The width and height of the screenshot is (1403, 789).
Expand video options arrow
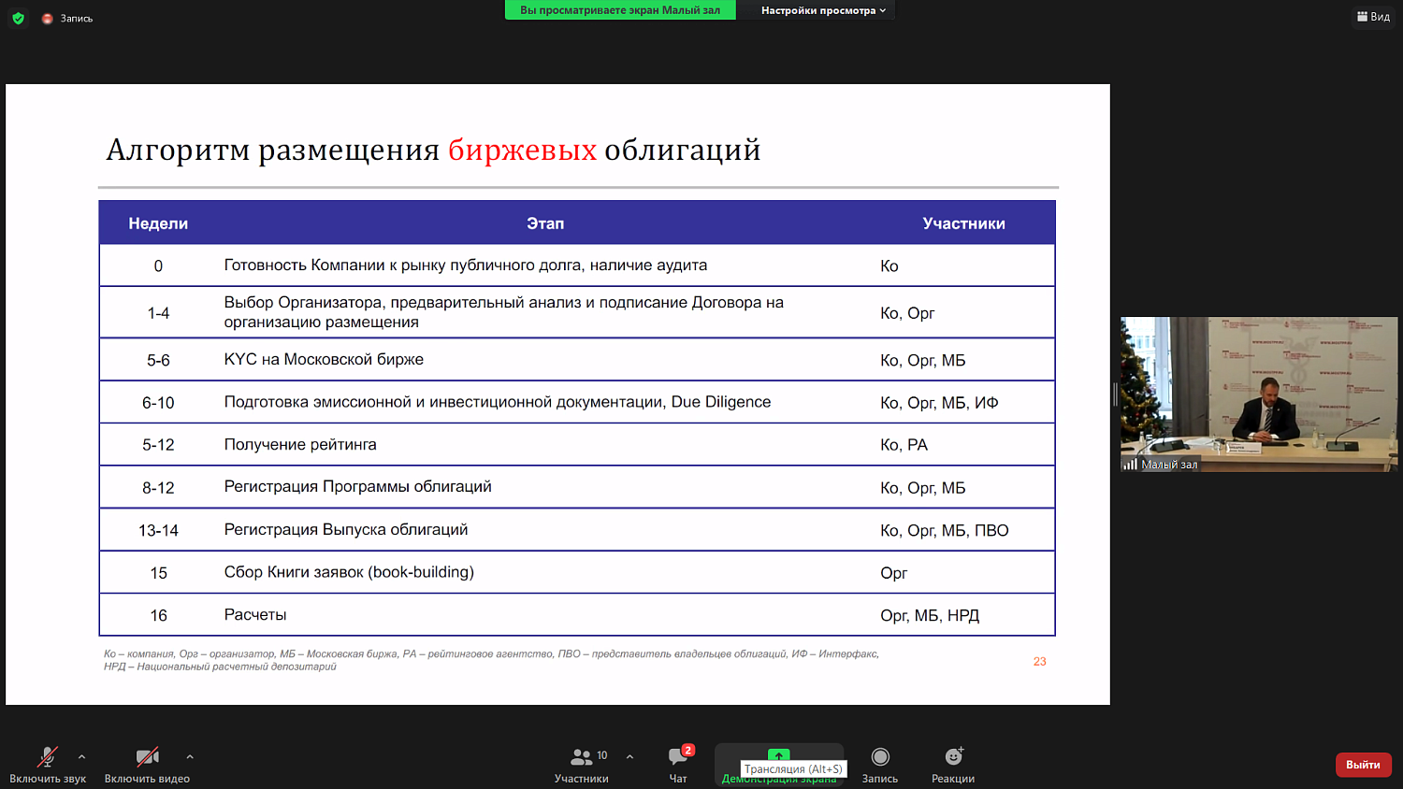pyautogui.click(x=190, y=756)
